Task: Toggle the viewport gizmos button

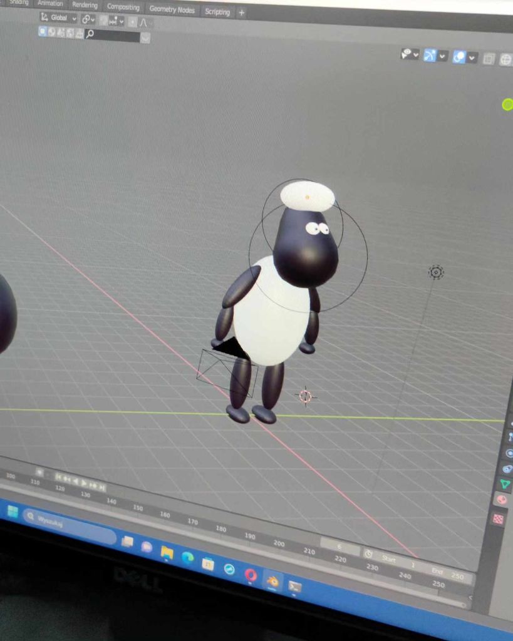Action: [x=430, y=55]
